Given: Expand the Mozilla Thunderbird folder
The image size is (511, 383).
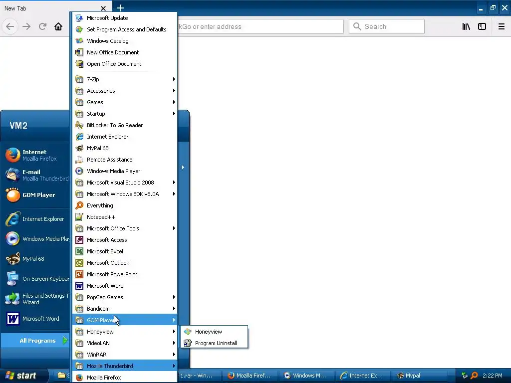Looking at the screenshot, I should (x=124, y=366).
